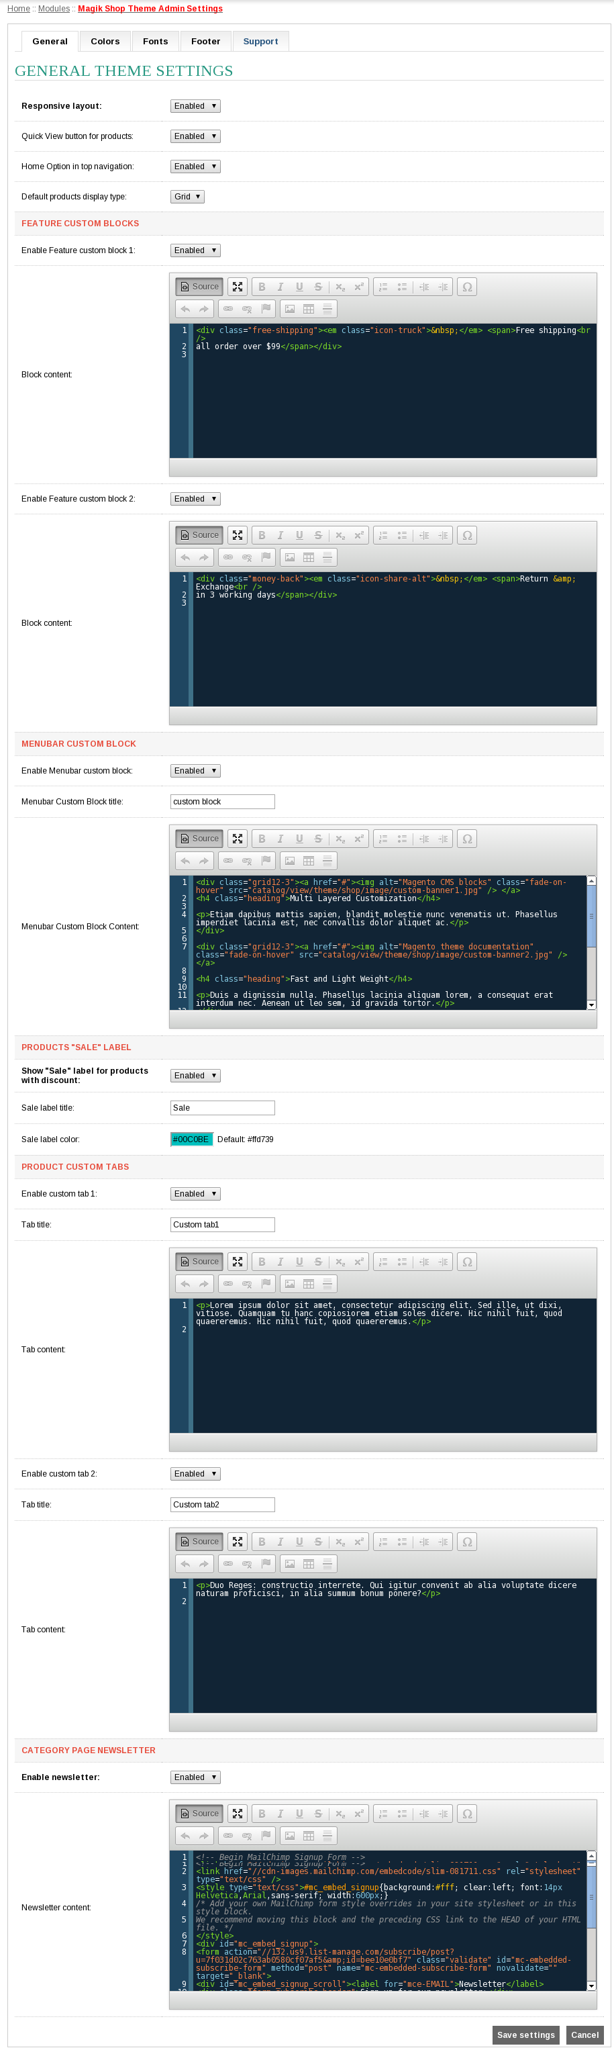The height and width of the screenshot is (2052, 614).
Task: Click Bold icon in Feature block 1 editor
Action: click(x=262, y=287)
